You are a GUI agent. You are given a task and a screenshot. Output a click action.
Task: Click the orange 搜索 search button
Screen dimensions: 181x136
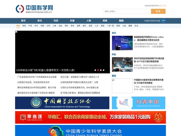pos(158,11)
